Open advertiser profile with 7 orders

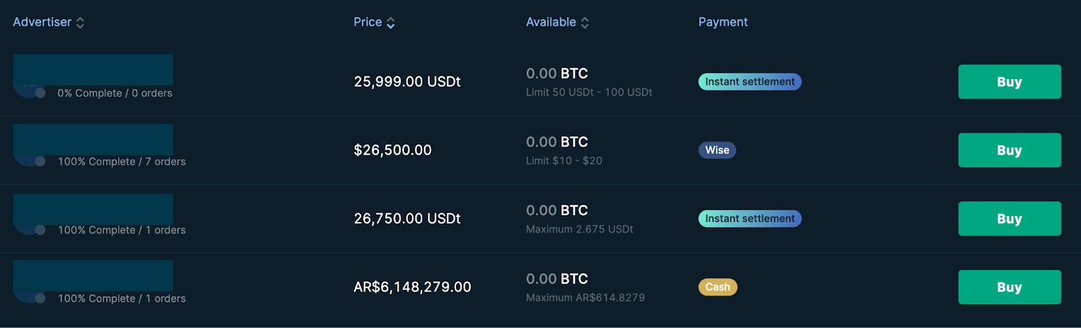click(93, 140)
